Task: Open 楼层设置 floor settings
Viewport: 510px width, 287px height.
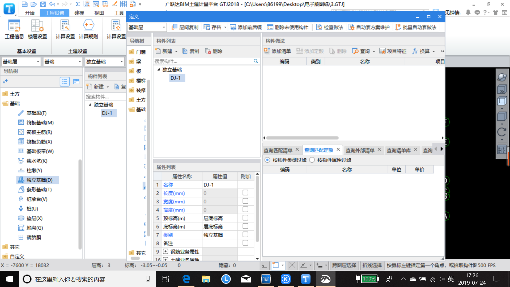Action: point(37,29)
